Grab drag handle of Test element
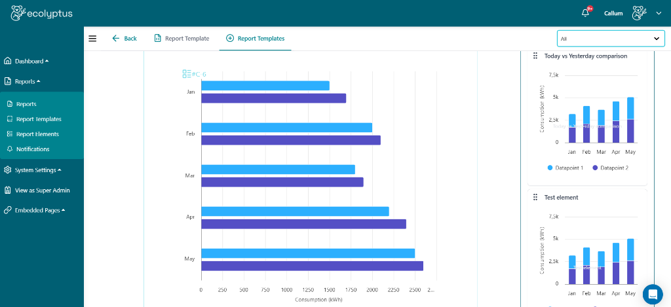The image size is (671, 307). (x=535, y=197)
